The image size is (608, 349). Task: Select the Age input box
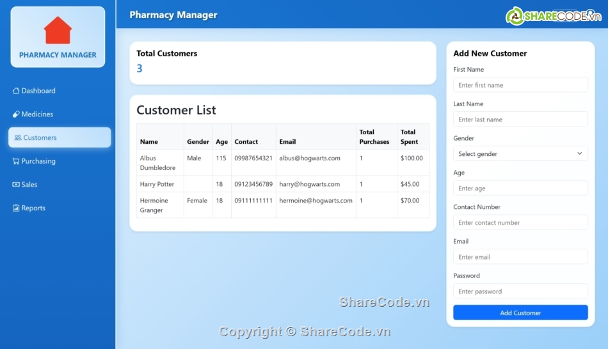[520, 189]
